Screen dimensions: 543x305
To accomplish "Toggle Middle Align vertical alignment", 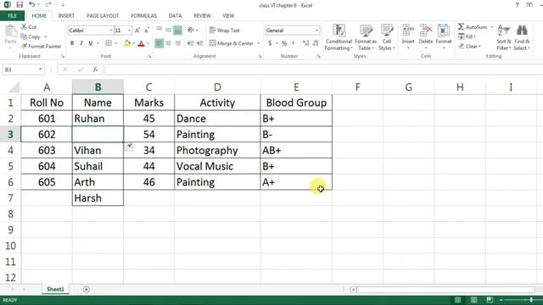I will pyautogui.click(x=168, y=30).
